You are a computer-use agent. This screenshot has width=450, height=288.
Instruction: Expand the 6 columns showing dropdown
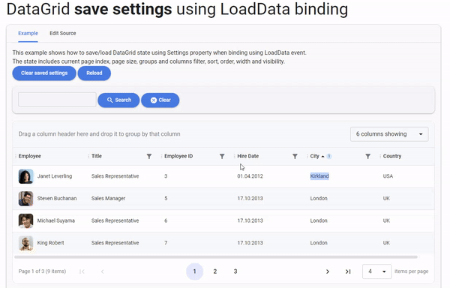(389, 134)
